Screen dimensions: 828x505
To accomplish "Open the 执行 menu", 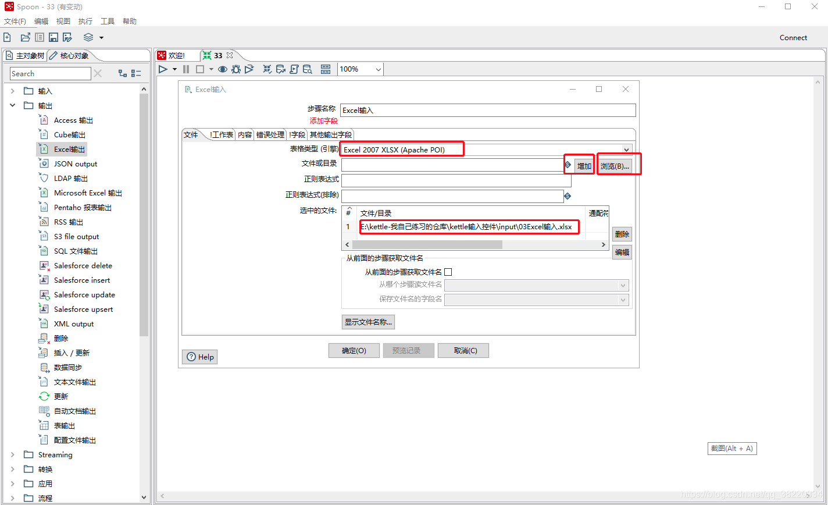I will (85, 21).
